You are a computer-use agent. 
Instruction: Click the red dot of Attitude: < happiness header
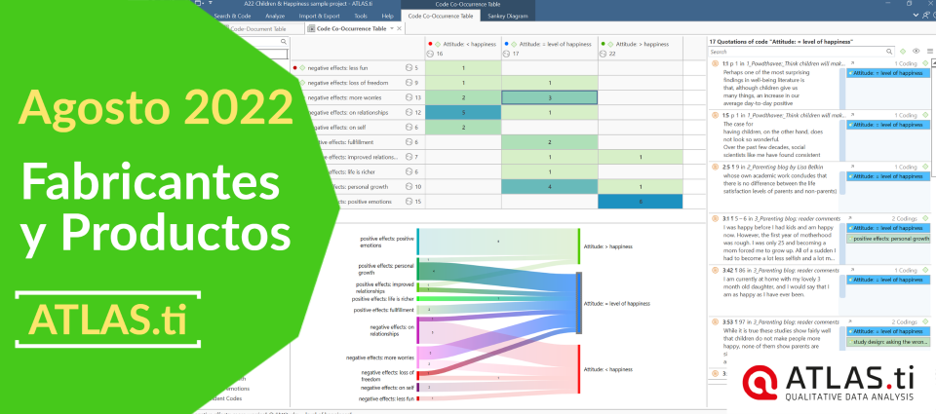pos(430,44)
